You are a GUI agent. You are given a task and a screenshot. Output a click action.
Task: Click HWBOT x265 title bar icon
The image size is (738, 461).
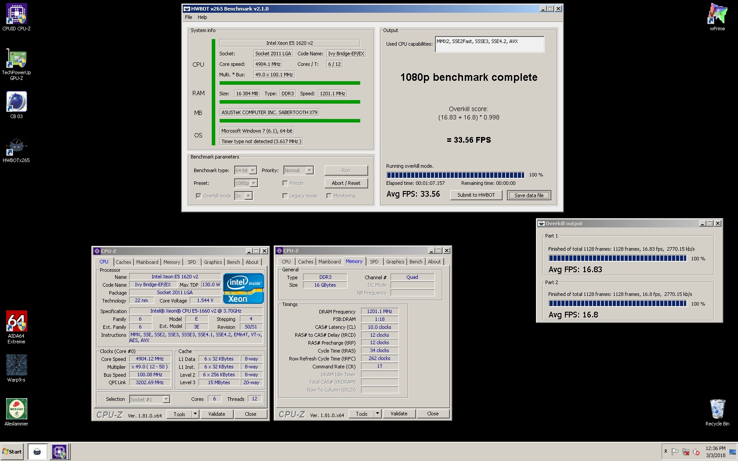187,9
